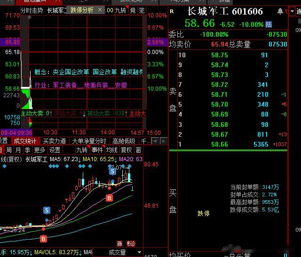Select the 月 monthly K-line period
The image size is (301, 257).
18,150
